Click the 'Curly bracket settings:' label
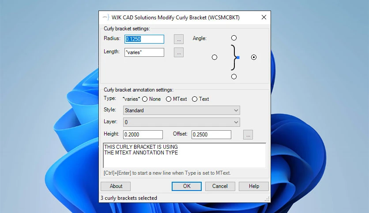This screenshot has height=213, width=369. 127,29
